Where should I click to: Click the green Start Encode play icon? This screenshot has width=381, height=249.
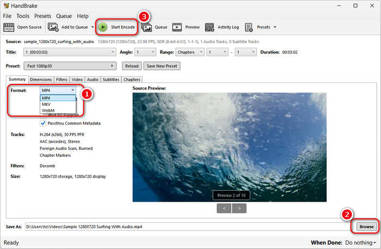103,27
